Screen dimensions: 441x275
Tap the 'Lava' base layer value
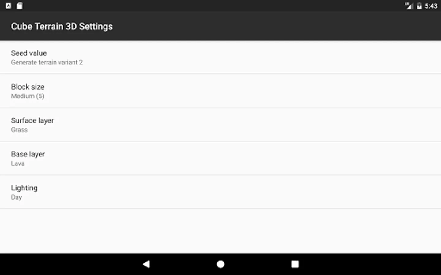[x=18, y=163]
